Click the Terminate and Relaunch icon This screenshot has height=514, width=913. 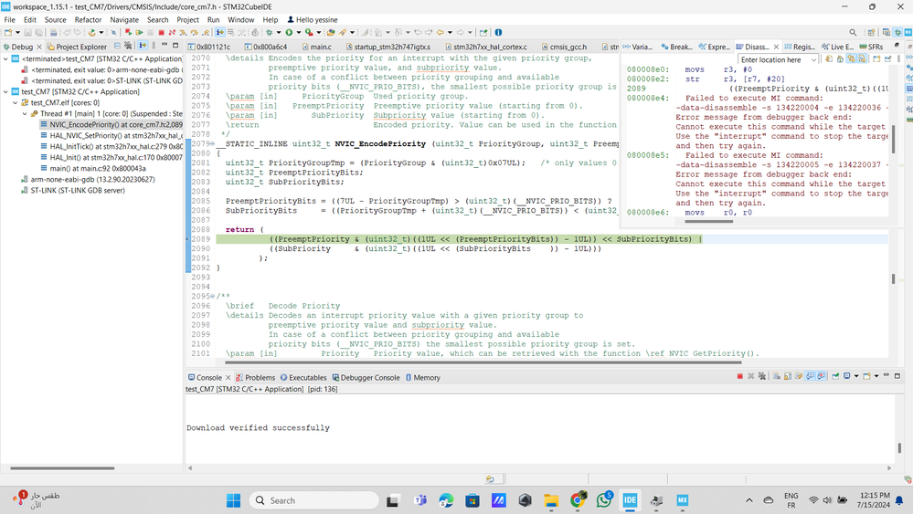pos(128,33)
